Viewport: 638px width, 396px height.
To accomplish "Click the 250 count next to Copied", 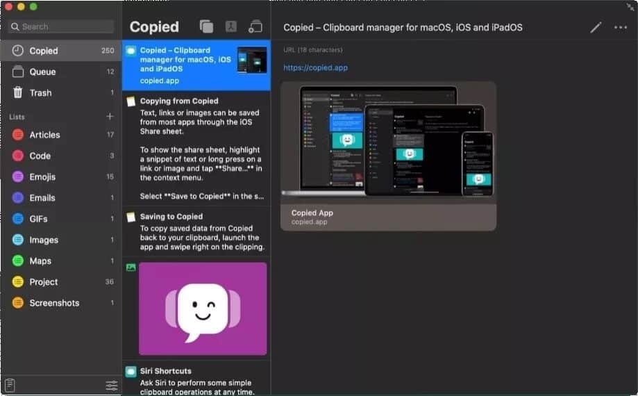I will pyautogui.click(x=108, y=51).
